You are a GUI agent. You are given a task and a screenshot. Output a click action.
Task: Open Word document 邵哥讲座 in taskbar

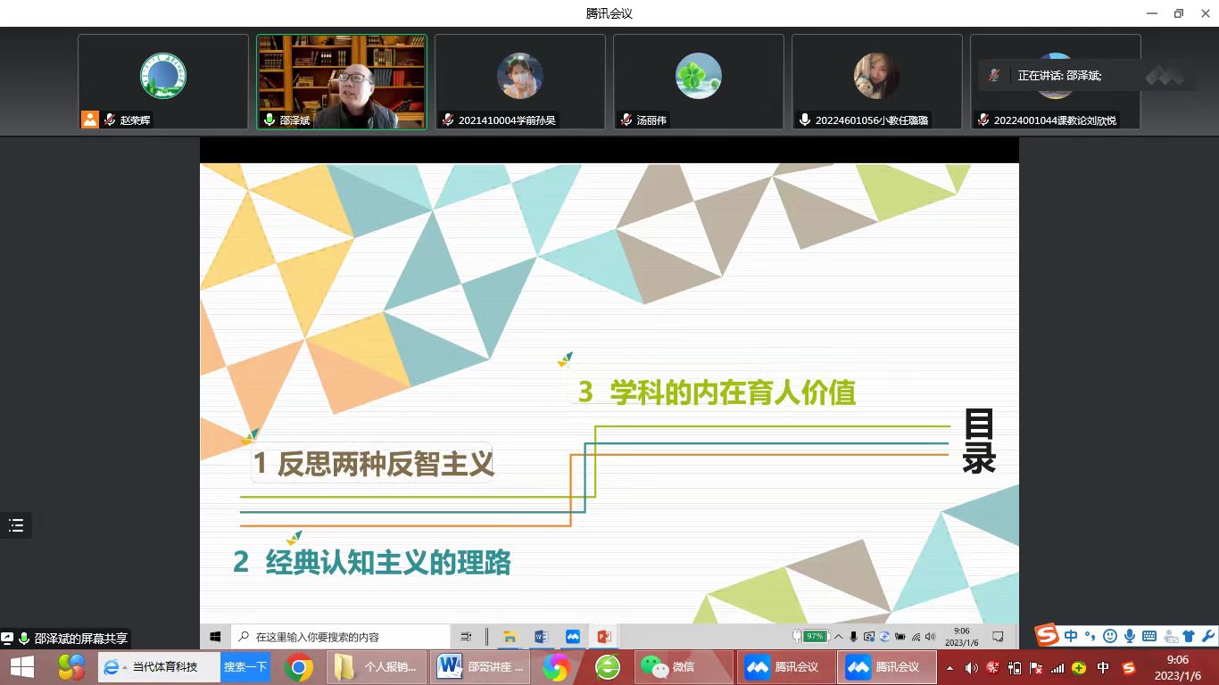click(x=482, y=667)
